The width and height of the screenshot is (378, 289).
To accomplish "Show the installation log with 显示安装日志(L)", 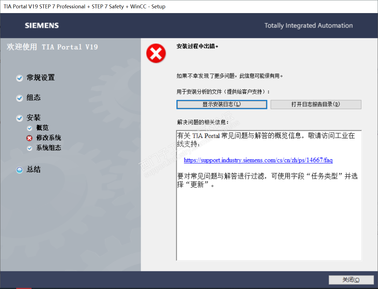I will (x=222, y=104).
